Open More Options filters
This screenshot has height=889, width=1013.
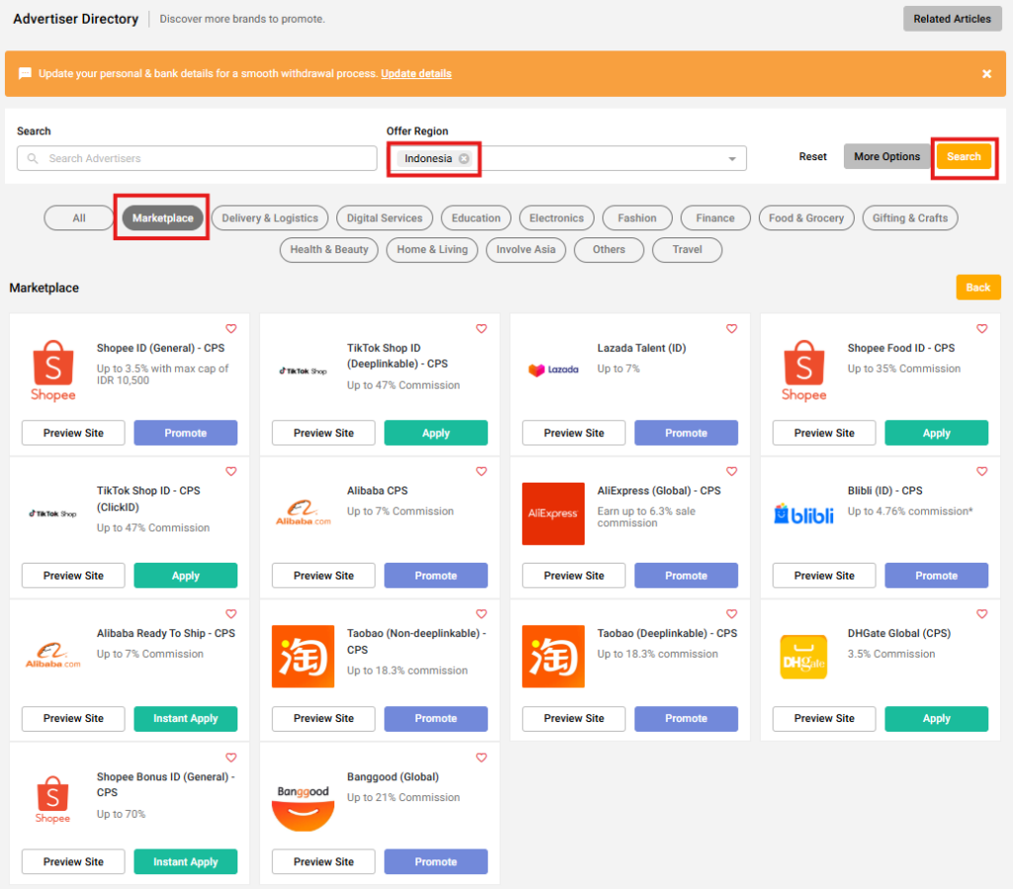point(886,156)
